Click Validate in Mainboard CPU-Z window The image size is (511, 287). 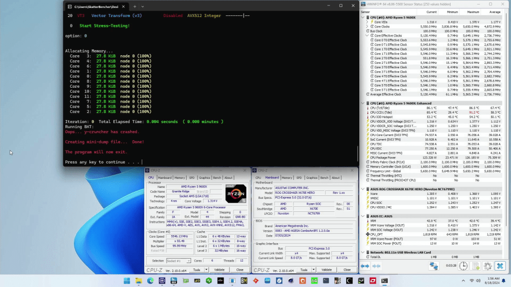[326, 270]
